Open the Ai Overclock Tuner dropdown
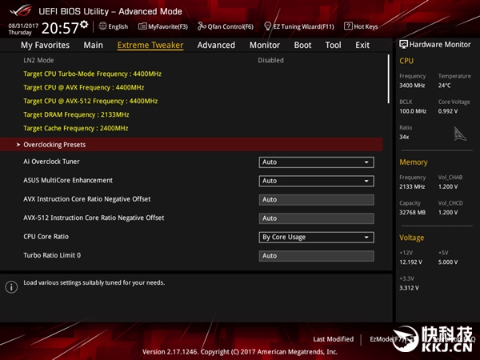Image resolution: width=480 pixels, height=360 pixels. point(316,162)
